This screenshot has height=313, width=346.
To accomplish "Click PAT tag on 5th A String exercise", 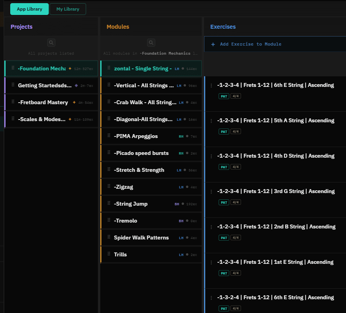I will click(x=224, y=132).
